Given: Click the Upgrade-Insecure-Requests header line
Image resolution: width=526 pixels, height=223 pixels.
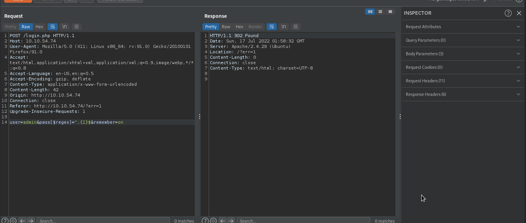Looking at the screenshot, I should click(x=48, y=111).
